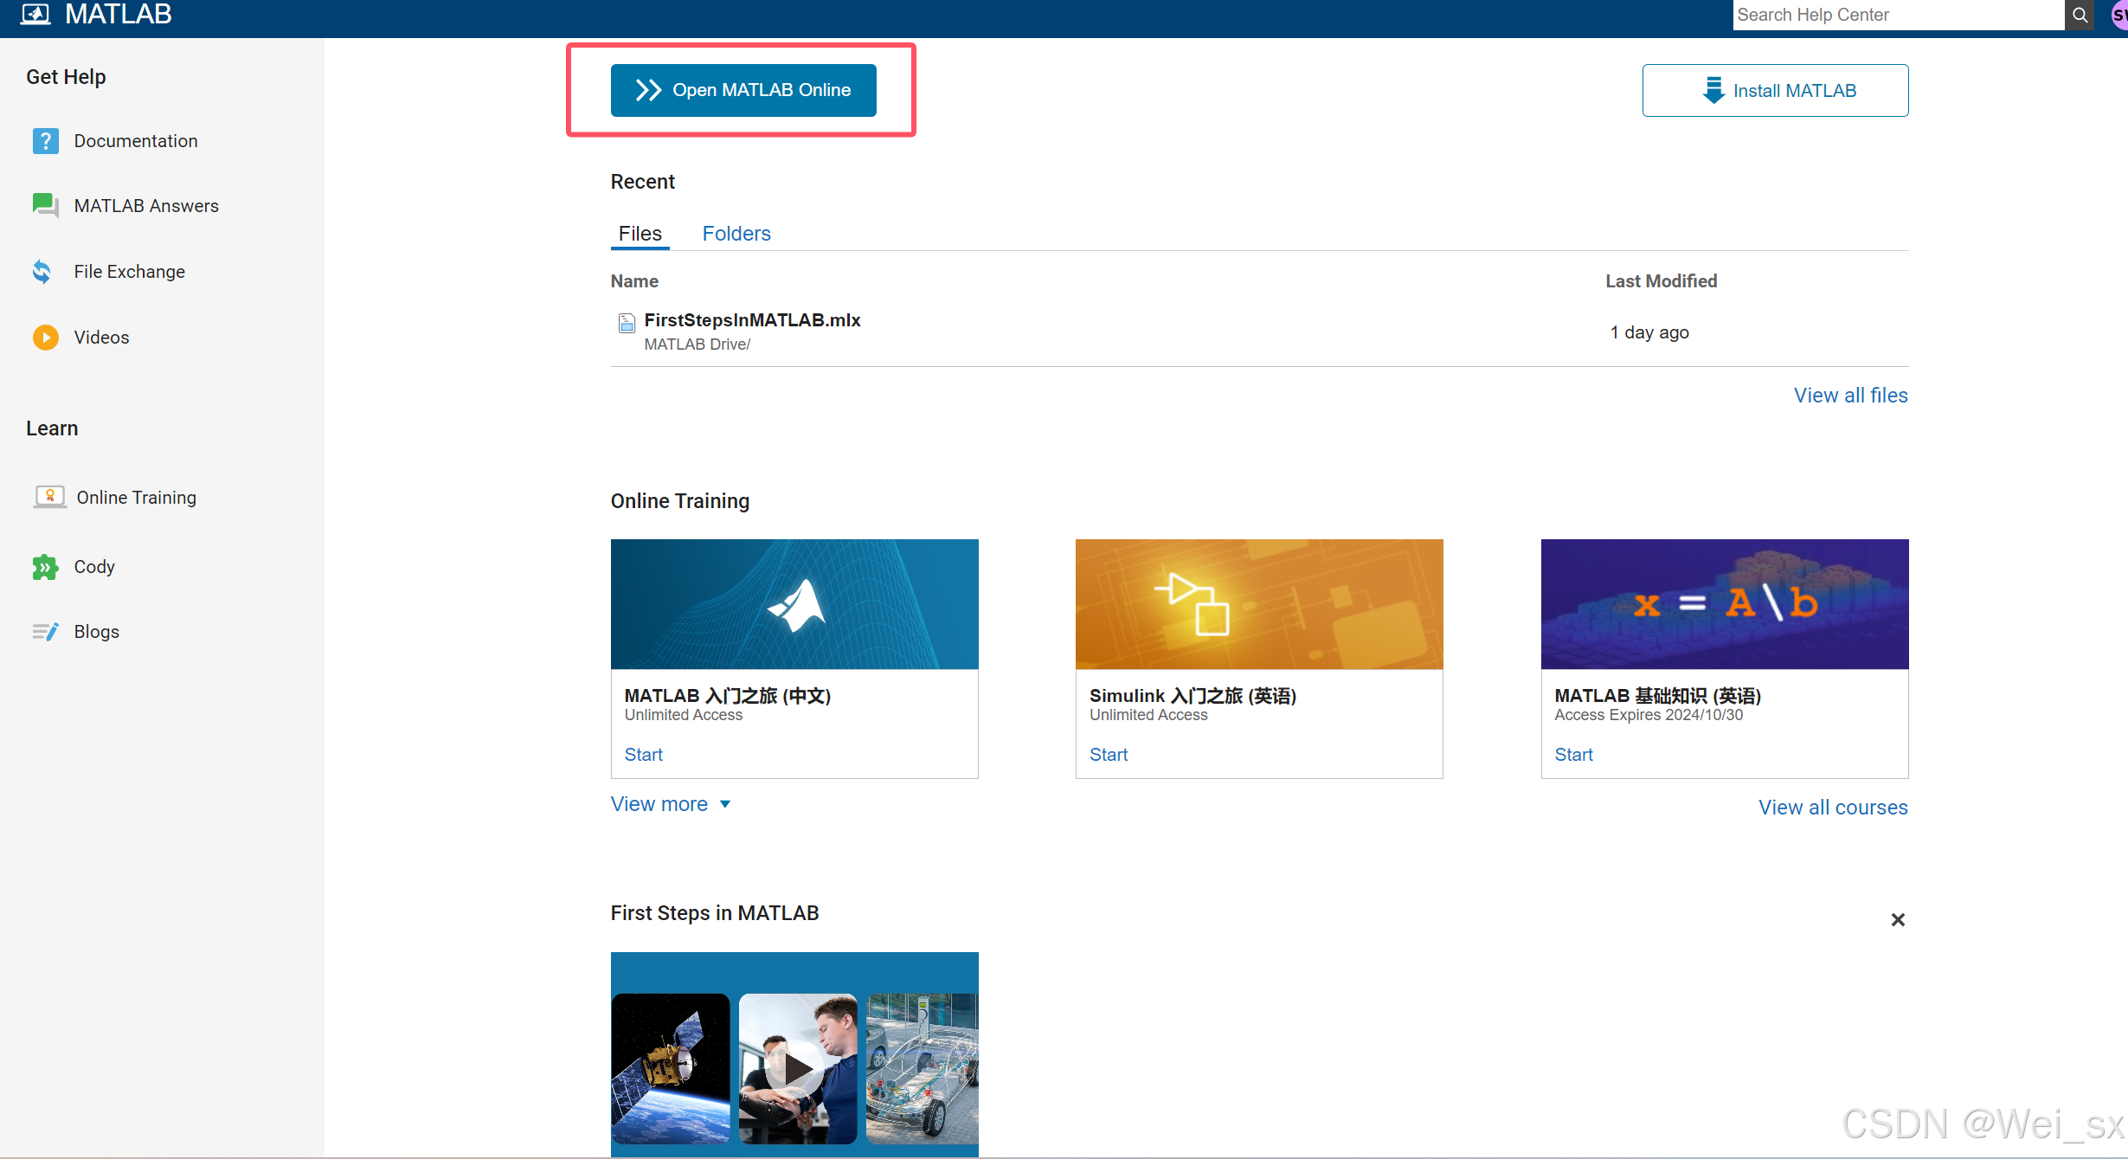This screenshot has height=1159, width=2128.
Task: Open the View all files link
Action: [x=1850, y=396]
